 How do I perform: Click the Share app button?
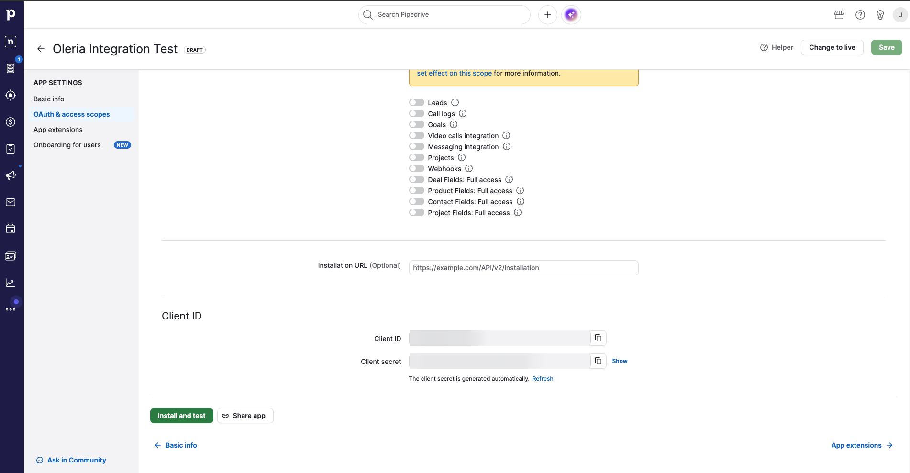pos(245,416)
